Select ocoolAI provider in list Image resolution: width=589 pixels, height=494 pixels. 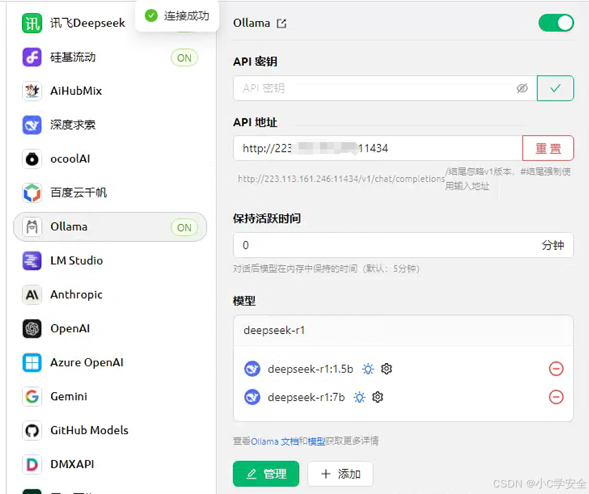(110, 159)
